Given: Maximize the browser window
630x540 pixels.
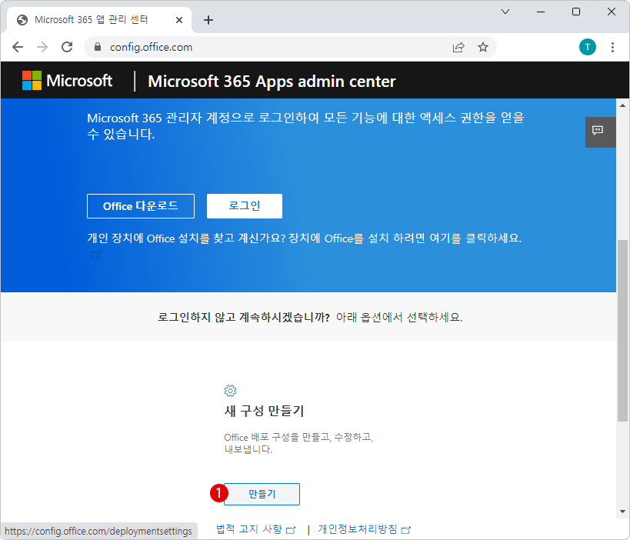Looking at the screenshot, I should [576, 12].
